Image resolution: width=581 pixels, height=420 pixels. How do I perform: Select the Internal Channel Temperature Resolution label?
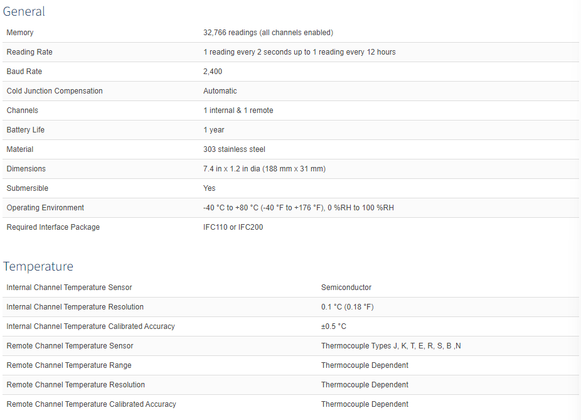coord(75,307)
